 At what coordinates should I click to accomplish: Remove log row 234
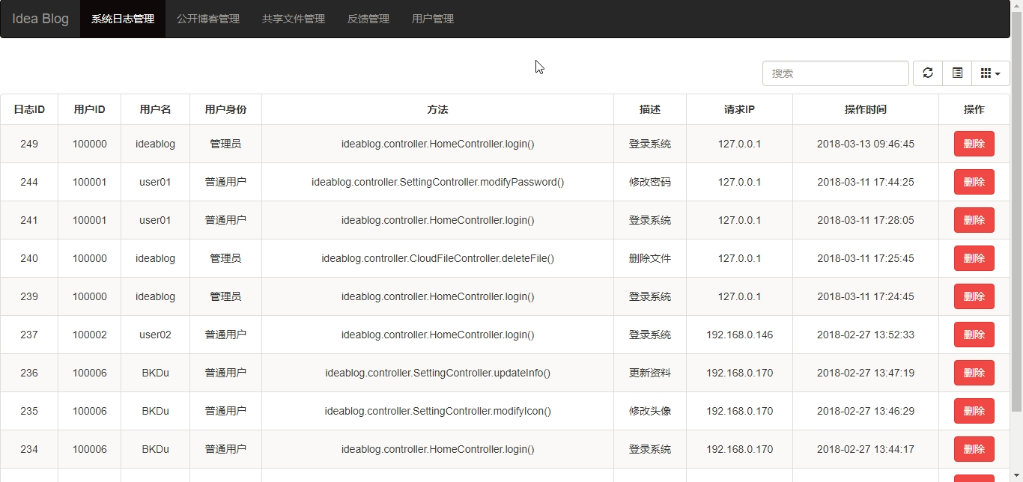point(974,449)
